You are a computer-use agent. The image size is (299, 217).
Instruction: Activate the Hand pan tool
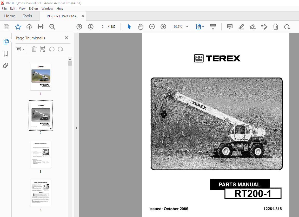(141, 27)
